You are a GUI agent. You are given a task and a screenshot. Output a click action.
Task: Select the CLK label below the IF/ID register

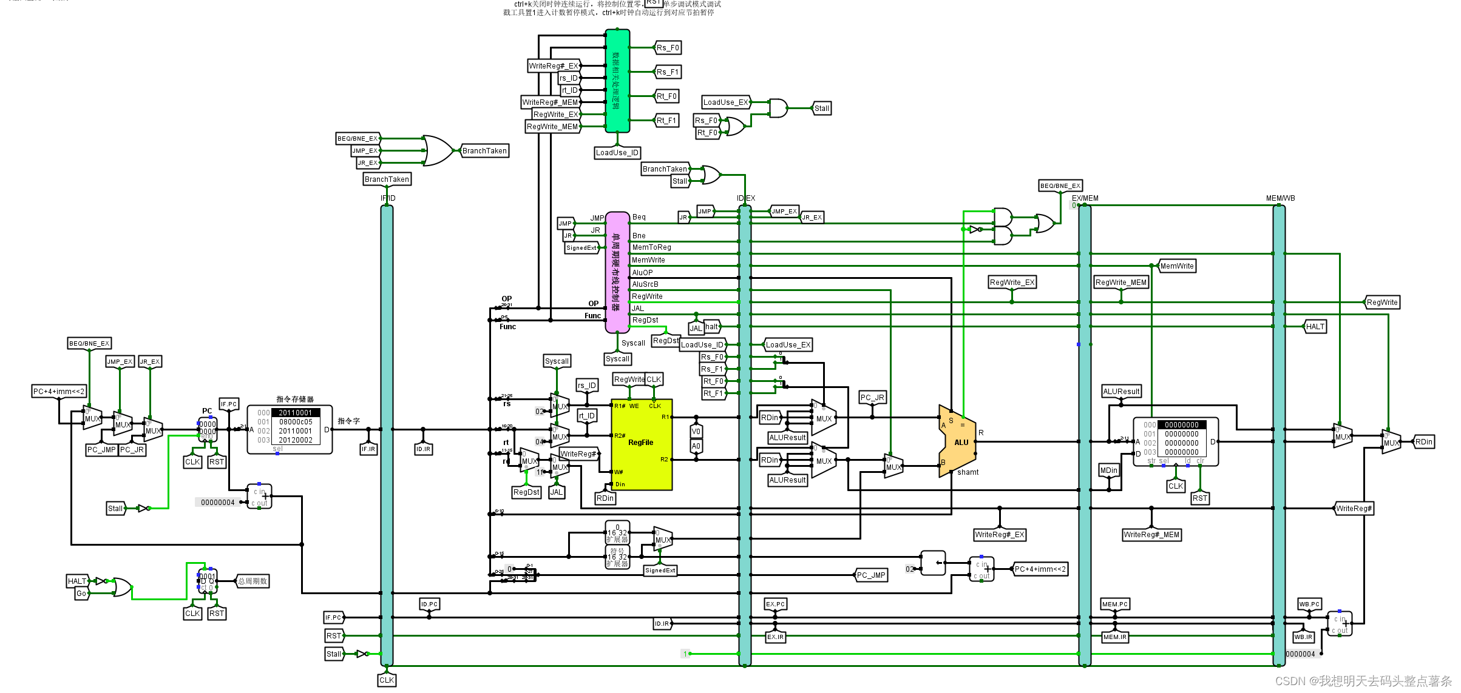click(x=387, y=680)
